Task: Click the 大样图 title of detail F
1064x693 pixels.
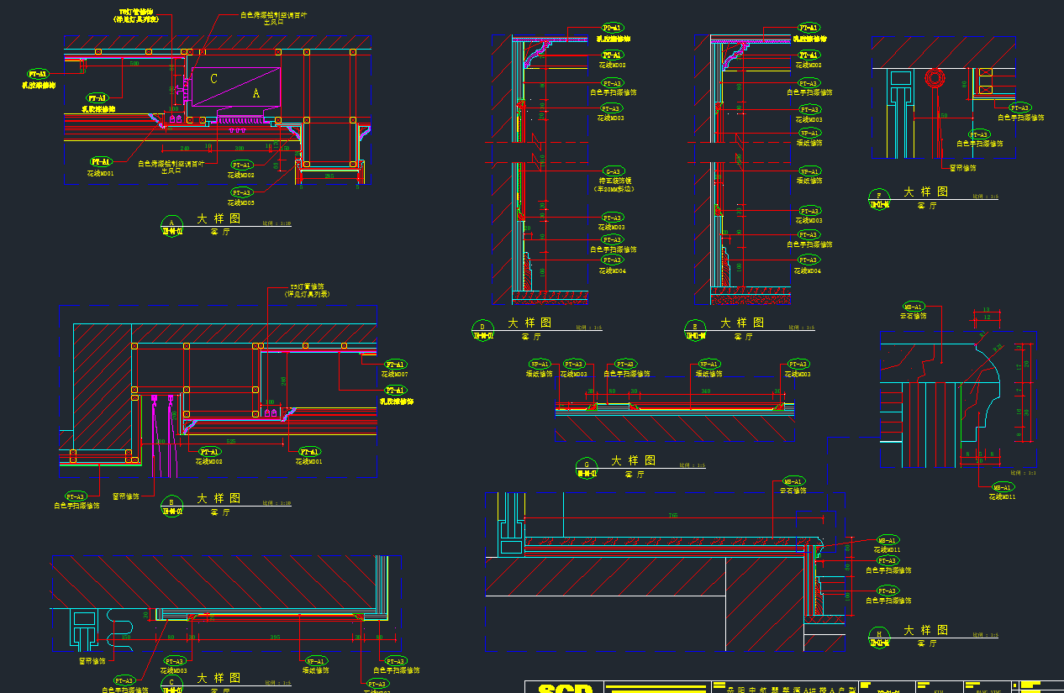Action: pos(926,192)
